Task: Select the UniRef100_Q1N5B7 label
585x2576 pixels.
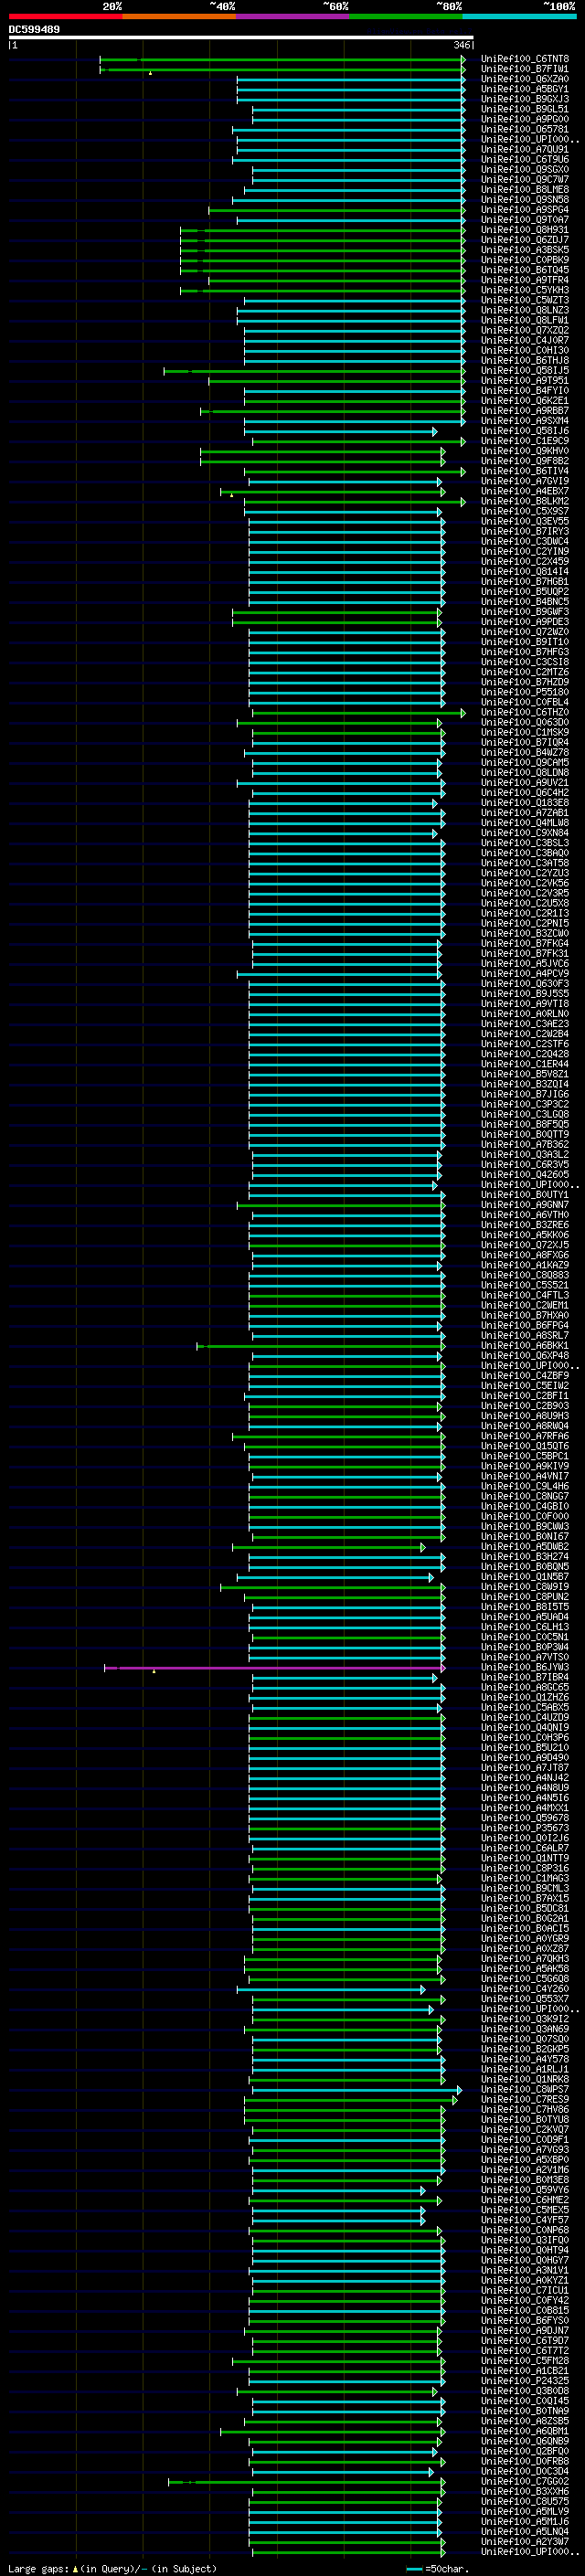Action: tap(525, 1577)
